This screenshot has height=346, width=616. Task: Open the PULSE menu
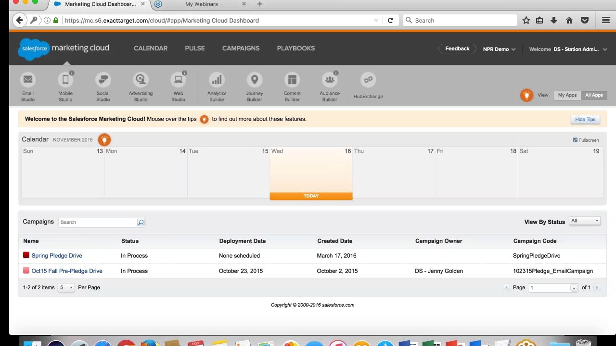coord(195,48)
